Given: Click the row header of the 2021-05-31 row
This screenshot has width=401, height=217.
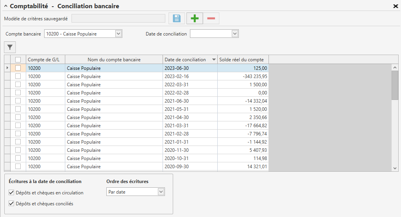Looking at the screenshot, I should click(x=7, y=109).
